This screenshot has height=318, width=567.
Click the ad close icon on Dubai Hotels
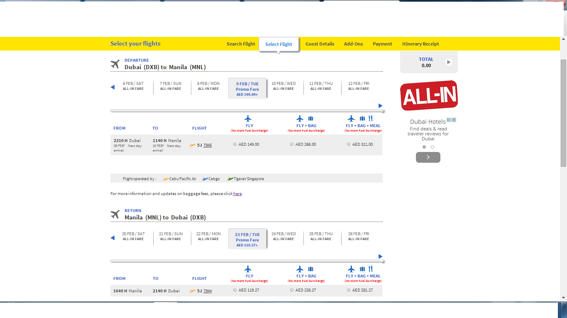click(454, 120)
